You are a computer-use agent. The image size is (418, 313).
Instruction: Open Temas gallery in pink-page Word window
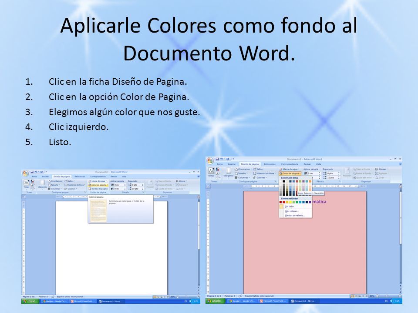[x=211, y=173]
